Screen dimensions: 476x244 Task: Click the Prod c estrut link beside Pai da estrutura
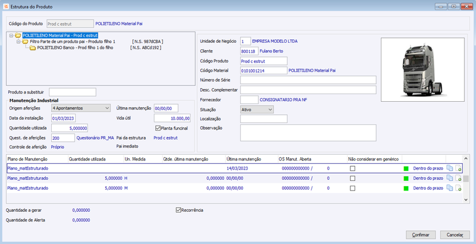pyautogui.click(x=165, y=138)
